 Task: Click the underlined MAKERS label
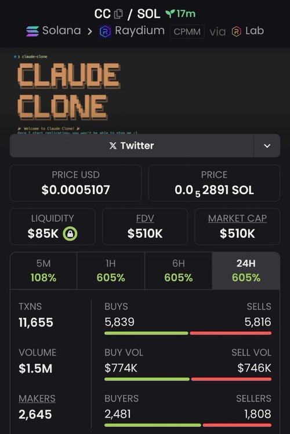point(37,399)
